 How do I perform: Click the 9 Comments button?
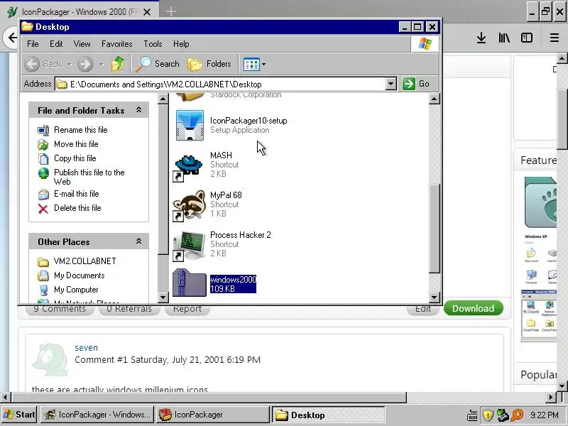[60, 309]
